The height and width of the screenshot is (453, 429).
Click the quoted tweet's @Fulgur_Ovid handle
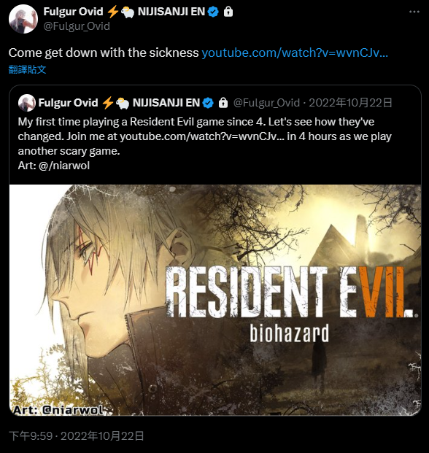(266, 103)
